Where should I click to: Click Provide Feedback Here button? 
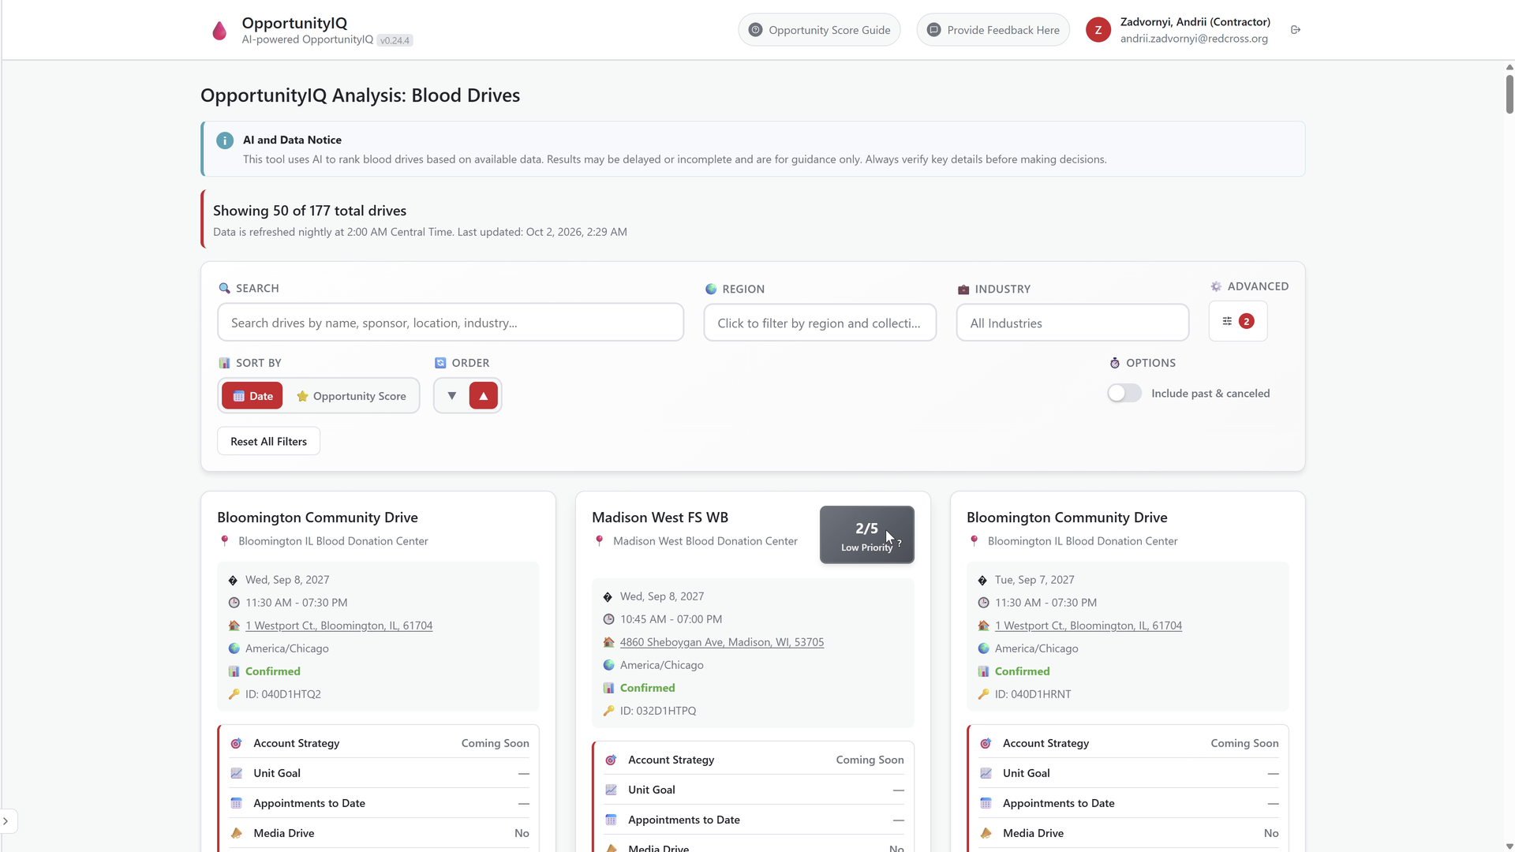[x=993, y=30]
